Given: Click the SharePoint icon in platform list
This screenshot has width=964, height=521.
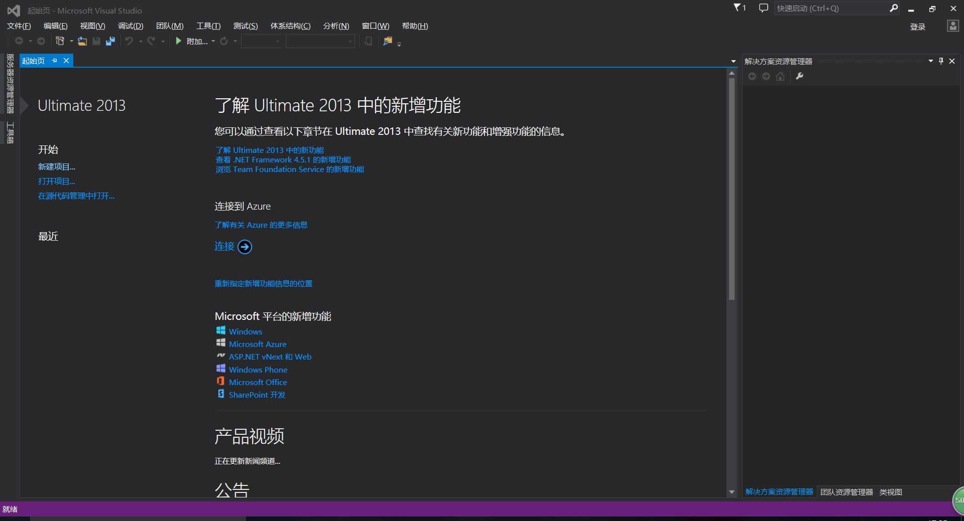Looking at the screenshot, I should coord(221,394).
